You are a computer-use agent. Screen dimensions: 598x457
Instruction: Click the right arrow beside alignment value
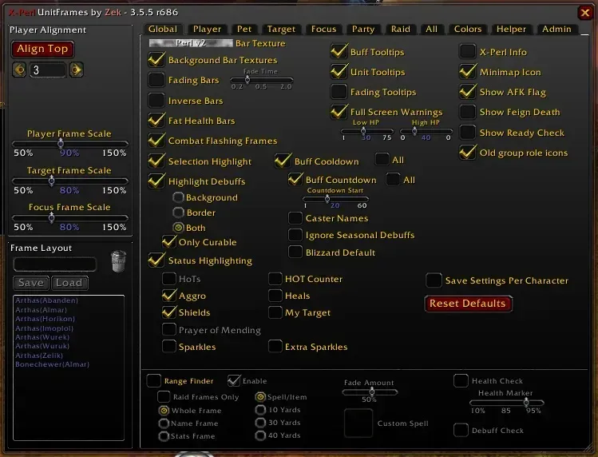77,70
